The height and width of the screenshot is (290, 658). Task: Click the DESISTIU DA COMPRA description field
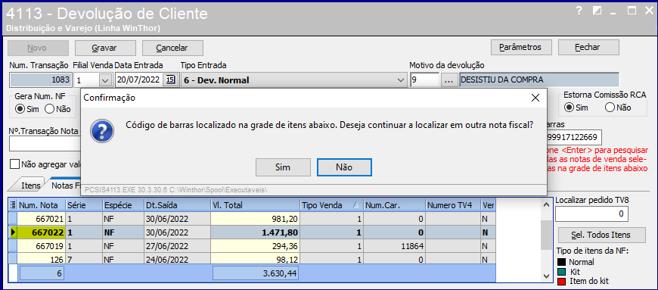[539, 80]
